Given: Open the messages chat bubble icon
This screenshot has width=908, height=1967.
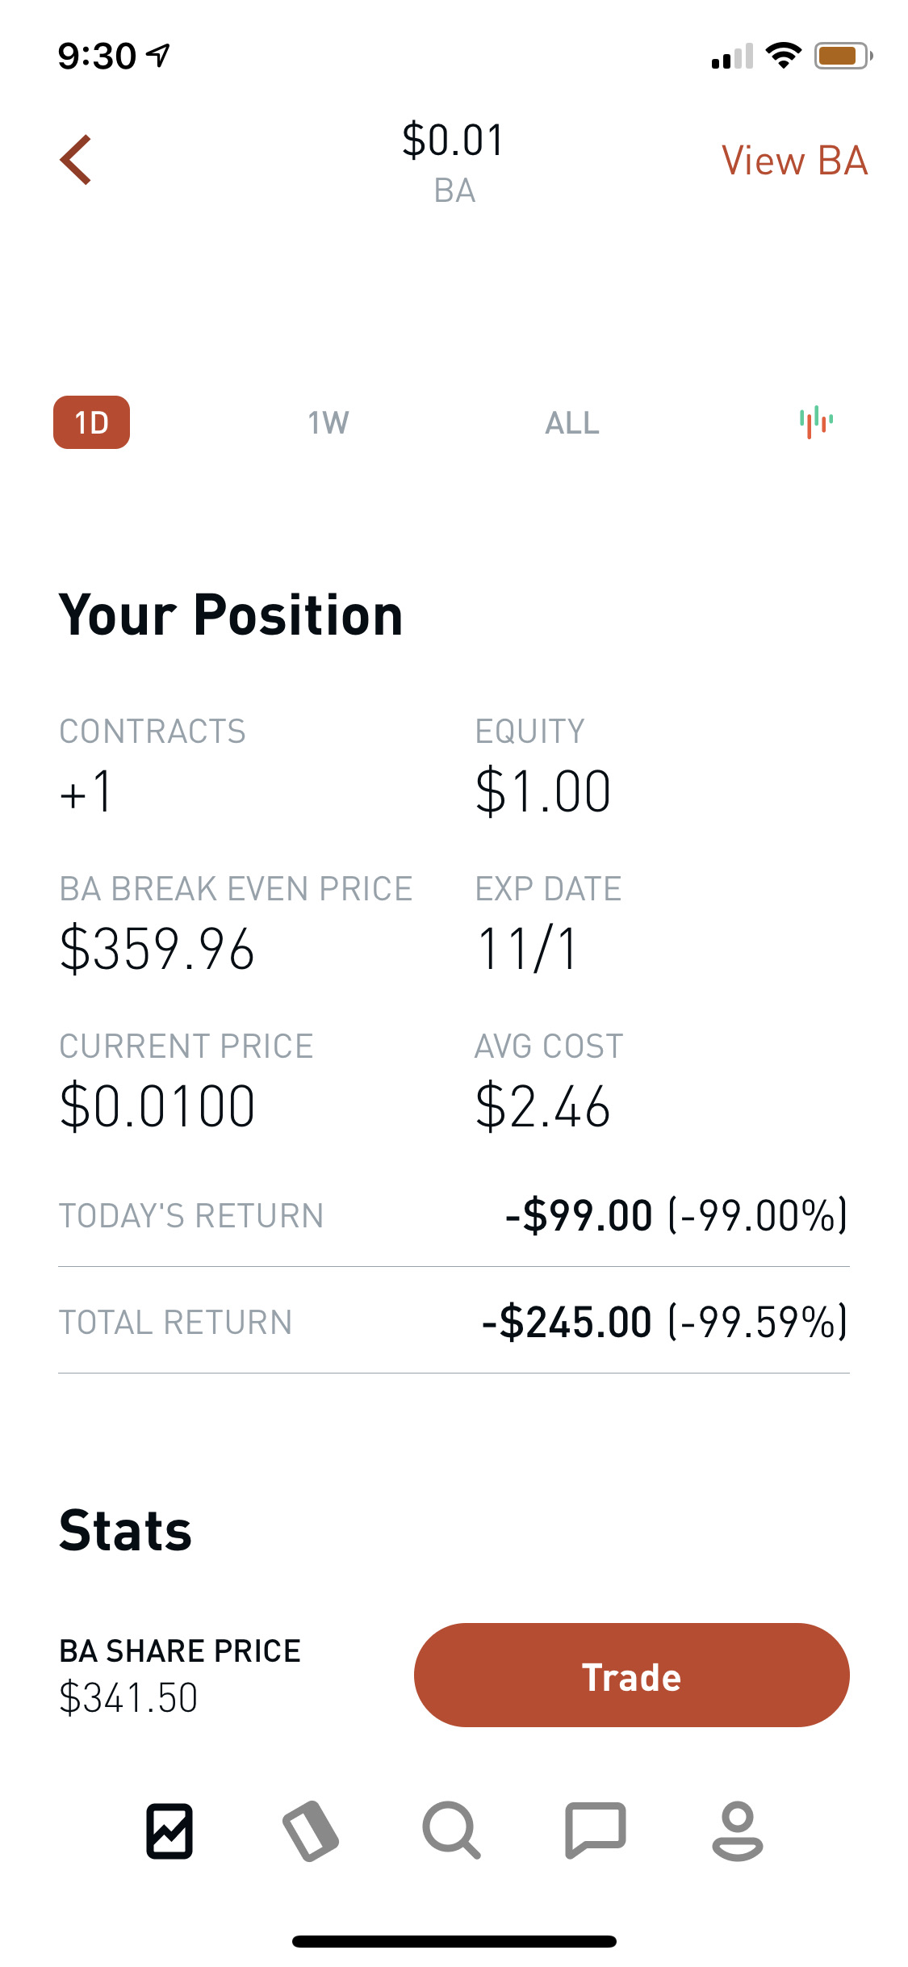Looking at the screenshot, I should pos(595,1831).
